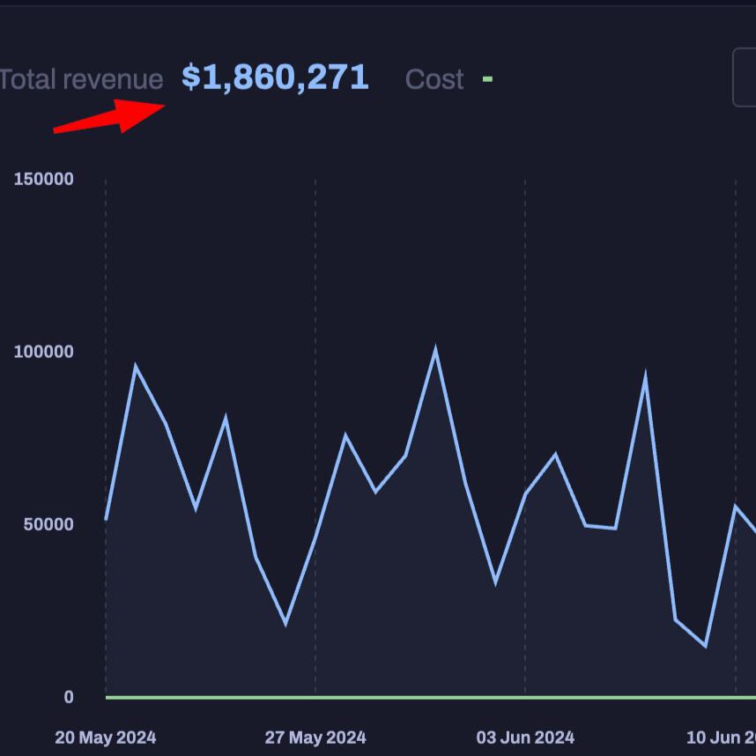This screenshot has width=756, height=756.
Task: Click the sharp revenue spike between 03 Jun and 10 Jun
Action: 645,377
